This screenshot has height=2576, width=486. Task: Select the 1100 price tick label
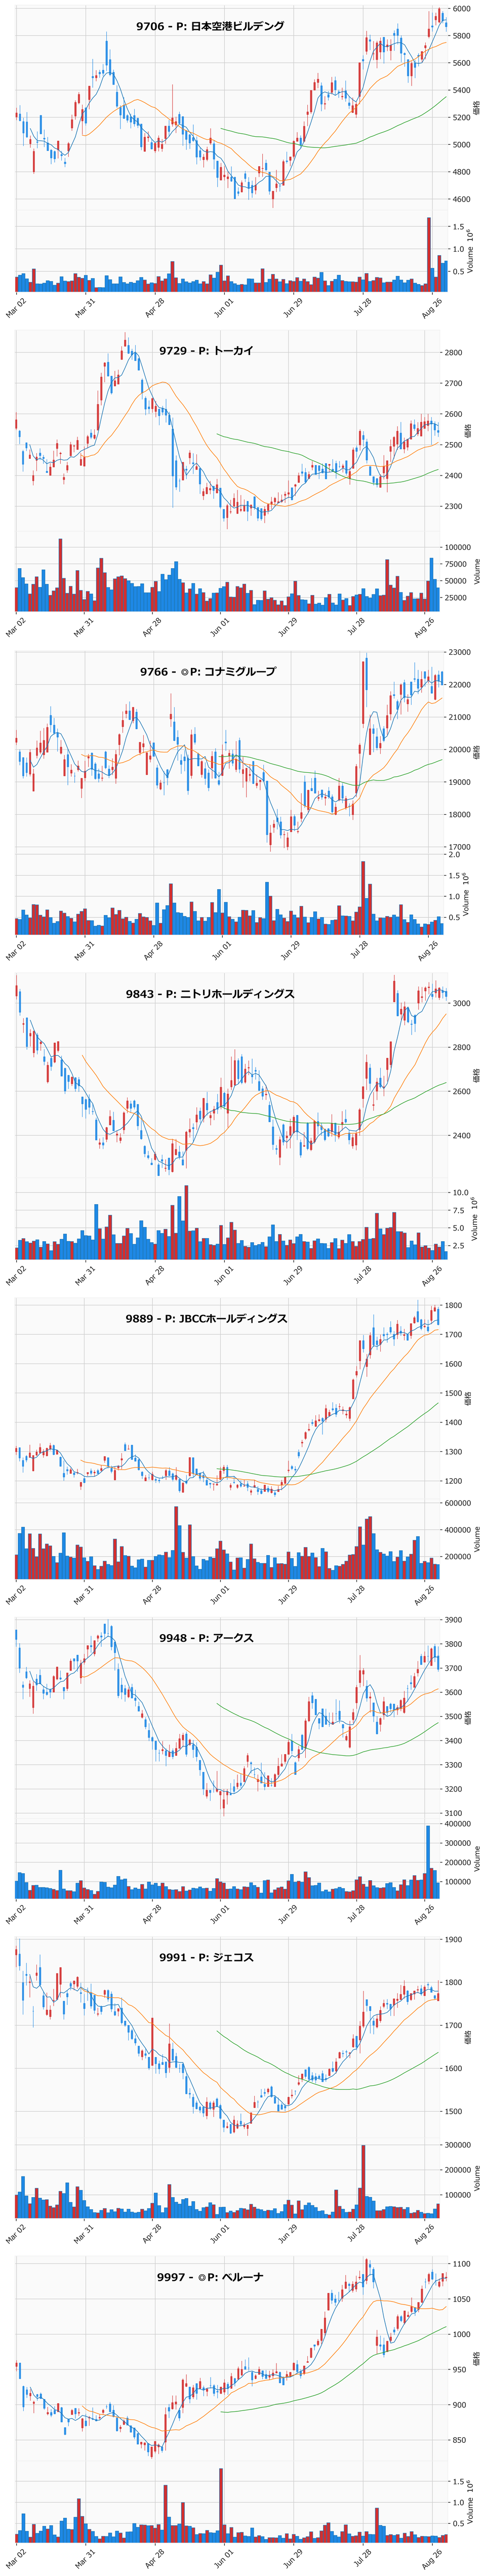pyautogui.click(x=463, y=2264)
